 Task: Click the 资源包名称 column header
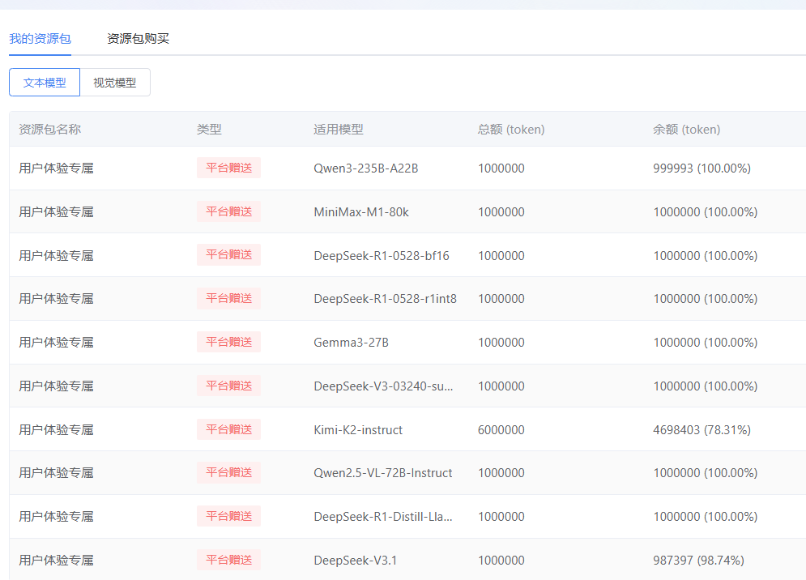(x=50, y=129)
